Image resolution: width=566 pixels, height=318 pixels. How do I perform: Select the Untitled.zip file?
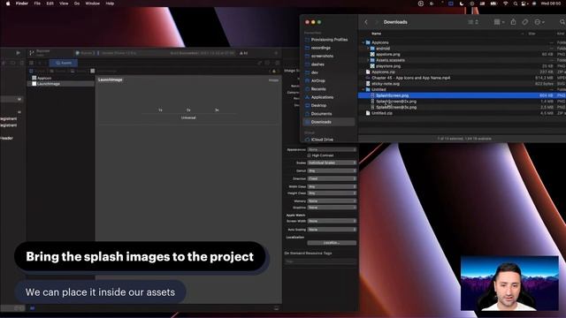pyautogui.click(x=382, y=113)
